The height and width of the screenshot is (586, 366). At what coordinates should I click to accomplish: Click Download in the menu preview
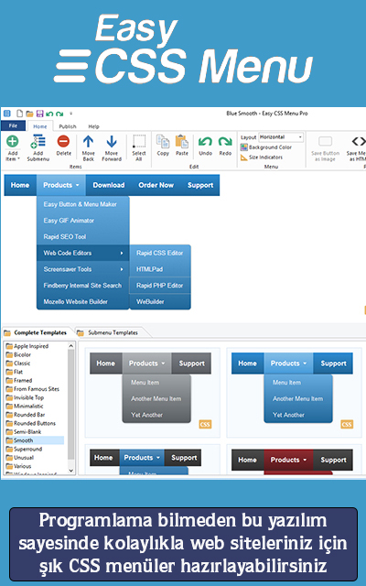(x=109, y=185)
